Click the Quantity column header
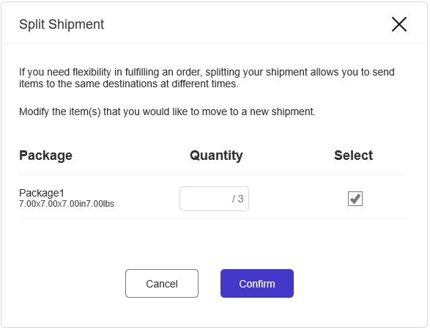 click(216, 155)
